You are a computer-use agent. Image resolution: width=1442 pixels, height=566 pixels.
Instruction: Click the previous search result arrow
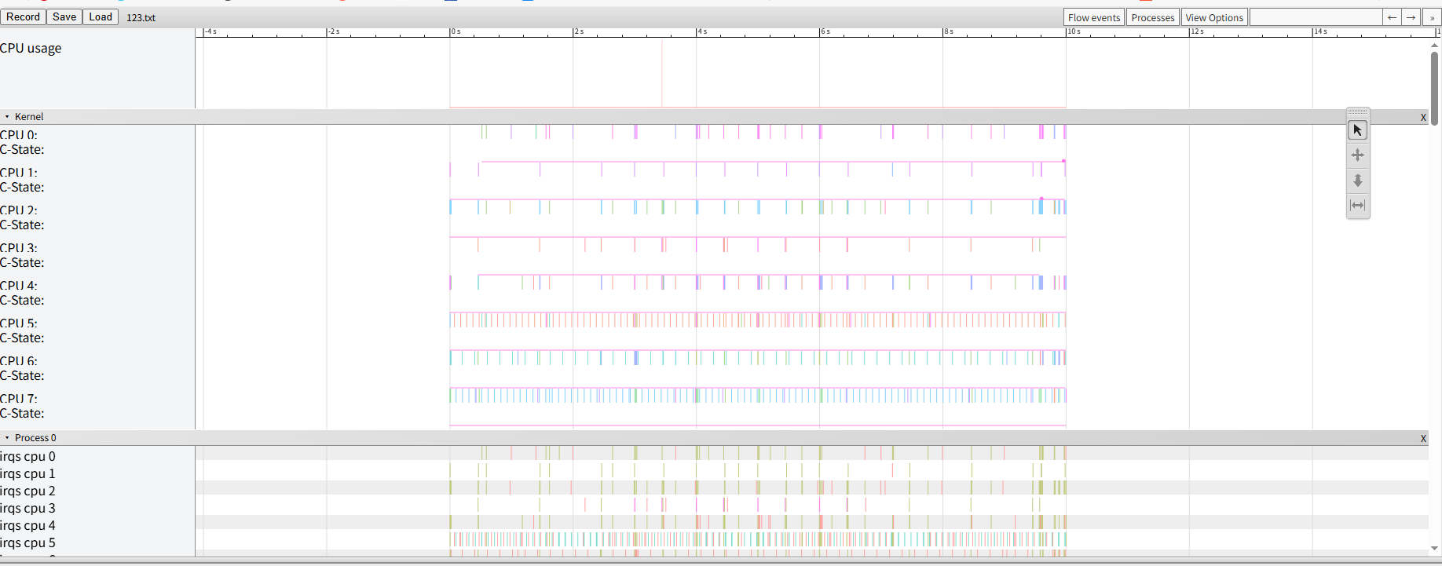pos(1392,17)
